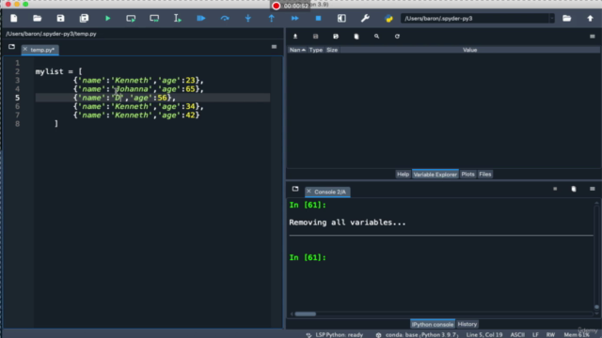Create a new file in Spyder
The width and height of the screenshot is (602, 338).
point(14,18)
